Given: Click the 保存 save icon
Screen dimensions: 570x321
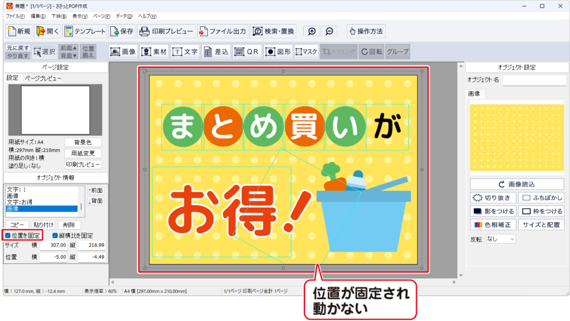Looking at the screenshot, I should pyautogui.click(x=121, y=31).
